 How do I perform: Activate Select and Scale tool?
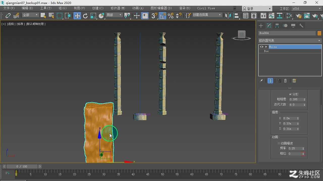(x=93, y=16)
